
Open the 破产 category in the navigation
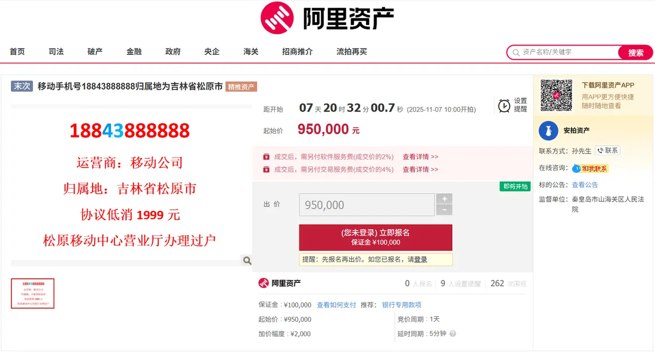click(x=95, y=51)
